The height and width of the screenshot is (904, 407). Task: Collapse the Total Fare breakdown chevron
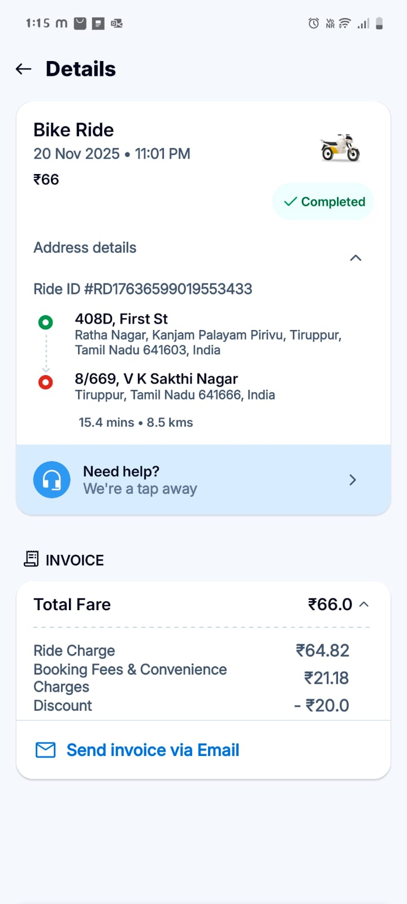coord(364,604)
